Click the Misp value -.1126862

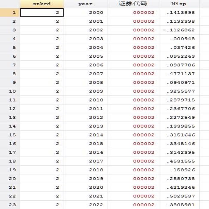[x=179, y=30]
